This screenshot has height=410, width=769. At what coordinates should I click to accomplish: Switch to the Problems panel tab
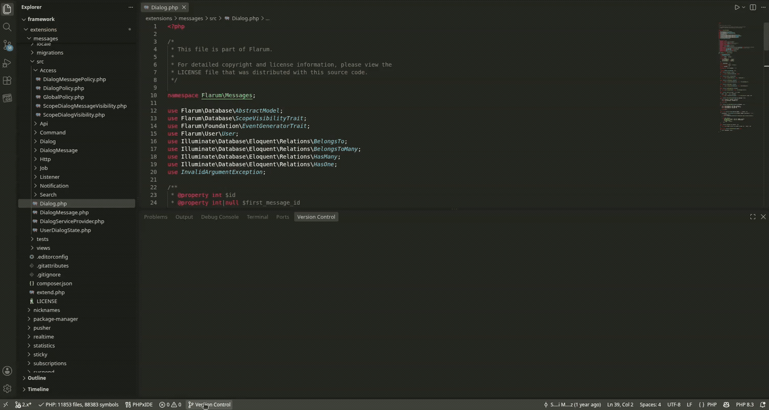tap(156, 217)
